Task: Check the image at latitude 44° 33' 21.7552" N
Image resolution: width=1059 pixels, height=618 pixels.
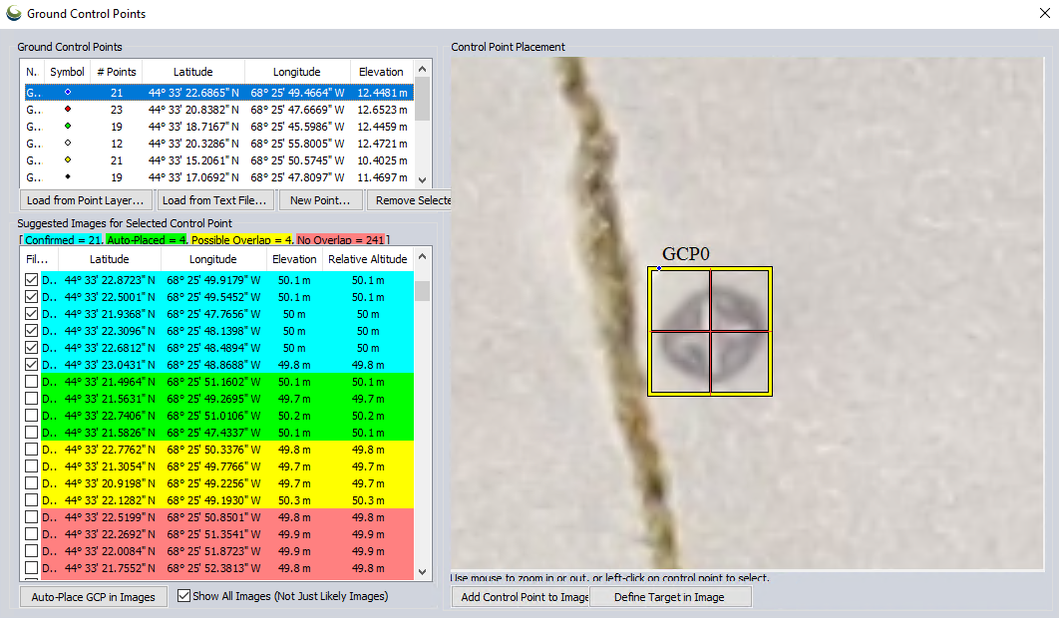Action: pos(31,568)
